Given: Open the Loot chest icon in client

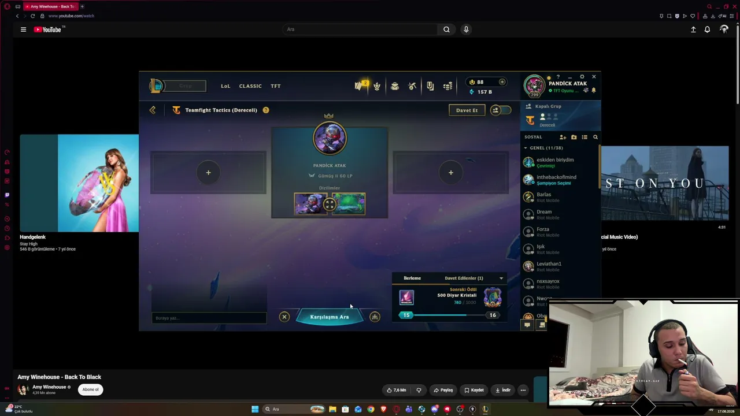Looking at the screenshot, I should click(395, 86).
